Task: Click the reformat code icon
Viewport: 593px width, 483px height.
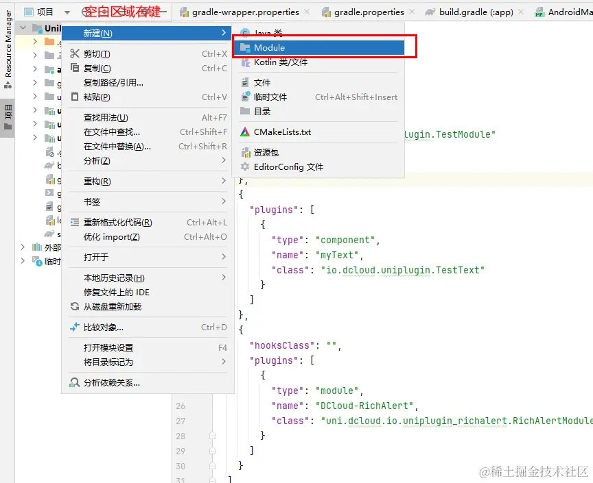Action: coord(75,223)
